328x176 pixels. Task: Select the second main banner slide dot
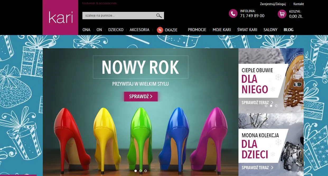pos(140,171)
